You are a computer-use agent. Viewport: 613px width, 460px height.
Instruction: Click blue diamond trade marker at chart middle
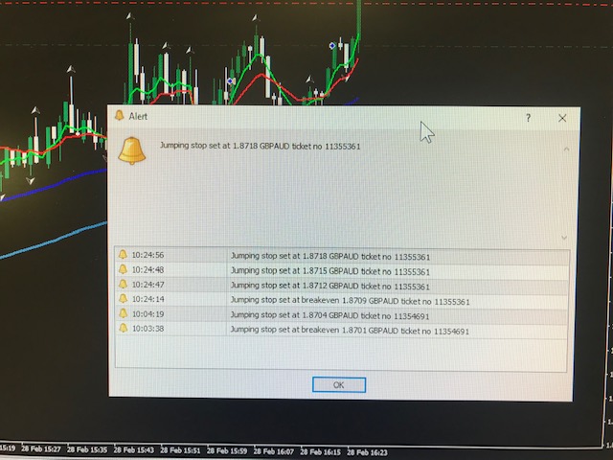click(230, 80)
